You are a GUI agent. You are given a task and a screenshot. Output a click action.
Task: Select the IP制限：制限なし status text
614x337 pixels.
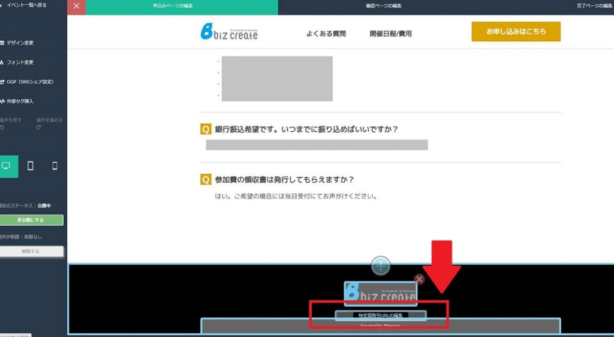21,236
